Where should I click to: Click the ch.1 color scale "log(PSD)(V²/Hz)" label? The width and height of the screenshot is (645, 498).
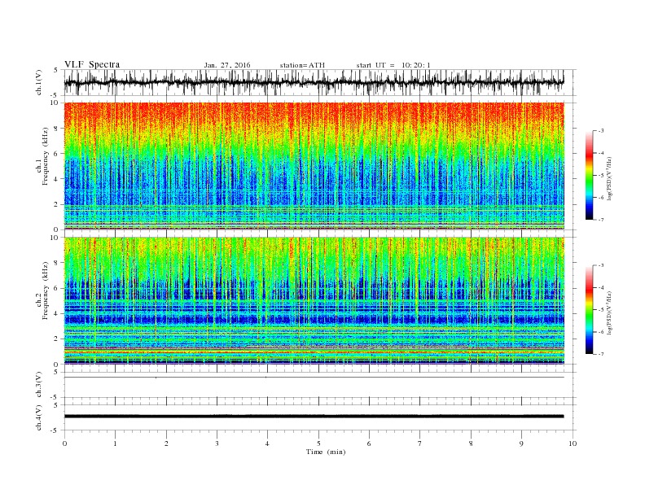point(610,178)
